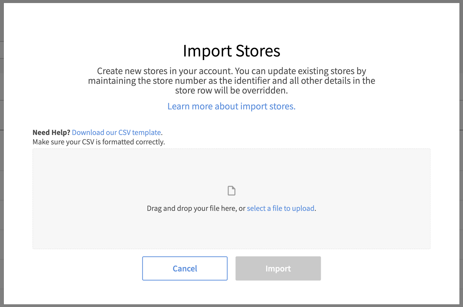Click the dimmed backdrop right of the dialog
Viewport: 463px width, 307px height.
pos(461,153)
